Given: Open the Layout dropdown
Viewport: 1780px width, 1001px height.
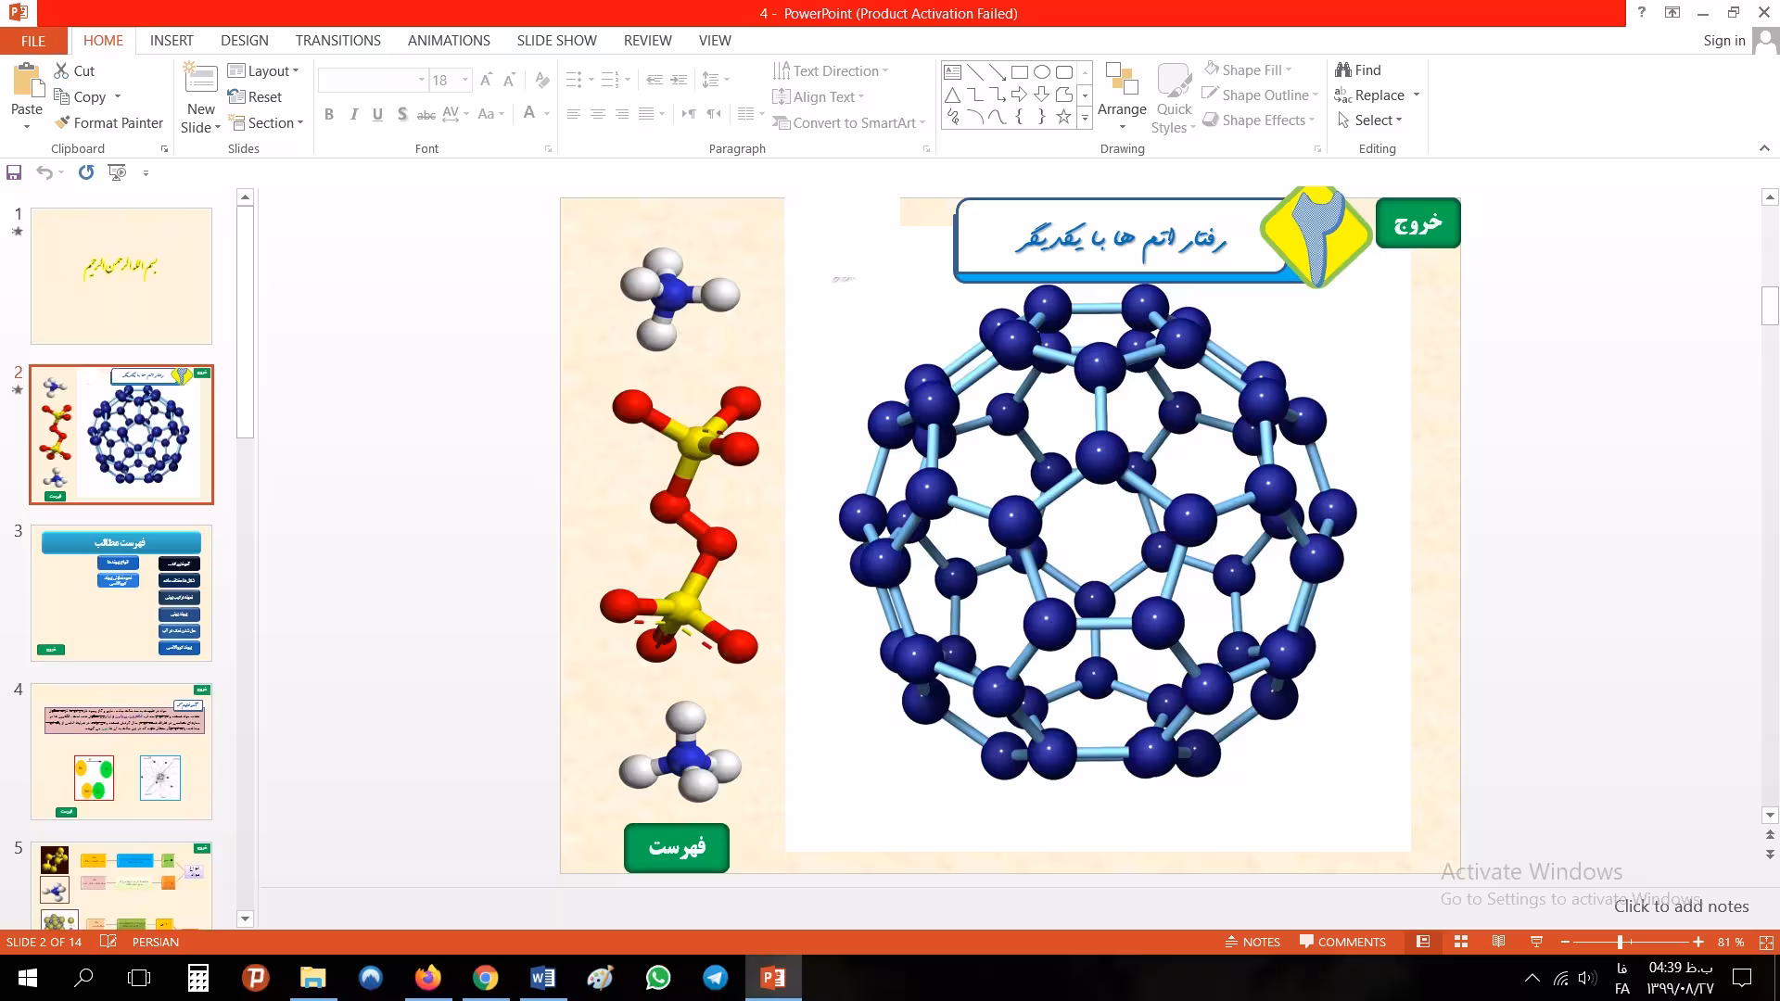Looking at the screenshot, I should pos(263,70).
